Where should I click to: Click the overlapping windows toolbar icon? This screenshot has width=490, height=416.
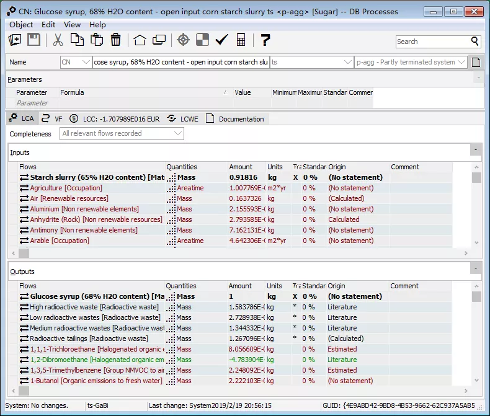[159, 40]
